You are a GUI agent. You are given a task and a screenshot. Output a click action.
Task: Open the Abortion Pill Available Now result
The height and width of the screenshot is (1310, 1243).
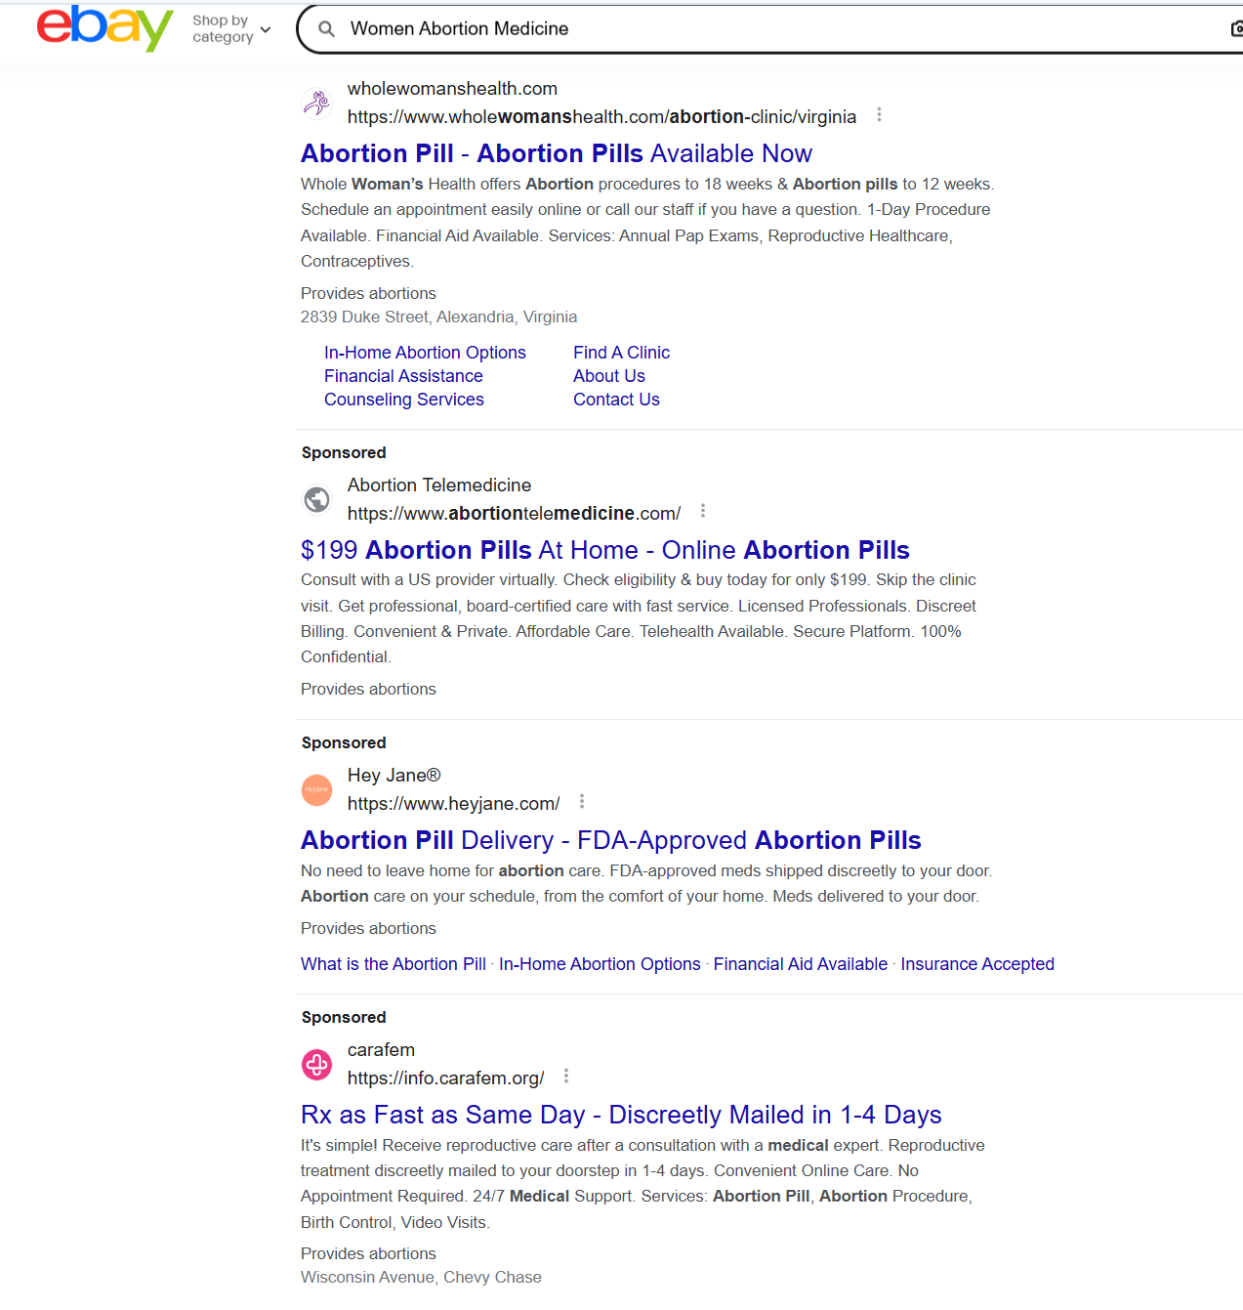(556, 153)
